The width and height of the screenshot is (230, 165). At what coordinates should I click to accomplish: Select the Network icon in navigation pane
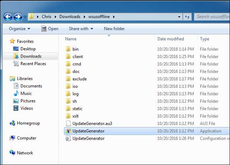12,153
